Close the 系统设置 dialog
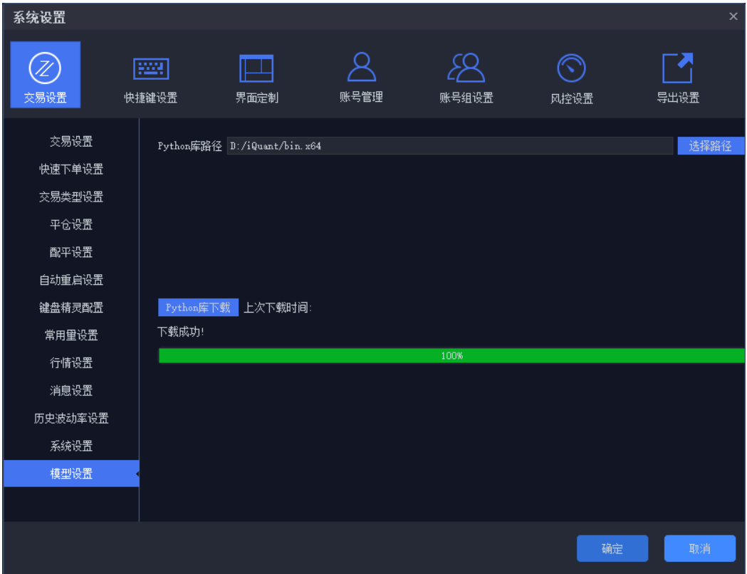747x574 pixels. point(733,16)
